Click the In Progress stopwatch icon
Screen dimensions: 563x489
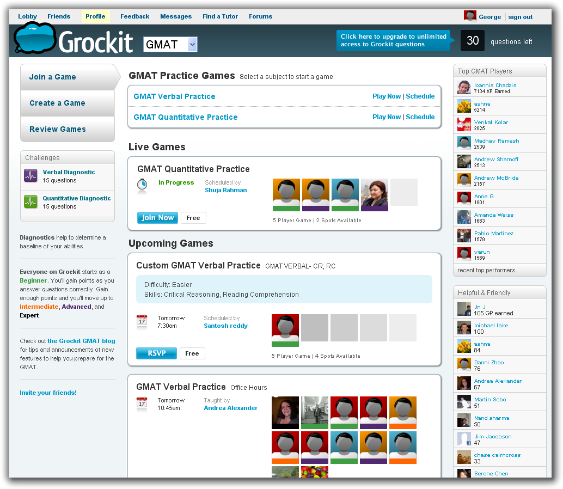(x=142, y=185)
